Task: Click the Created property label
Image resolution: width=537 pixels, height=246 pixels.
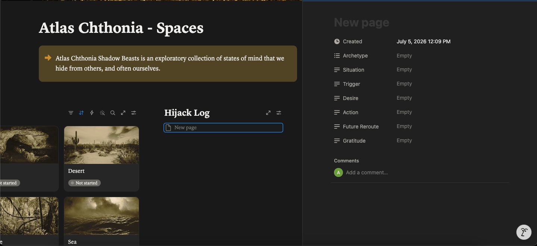Action: [x=353, y=41]
